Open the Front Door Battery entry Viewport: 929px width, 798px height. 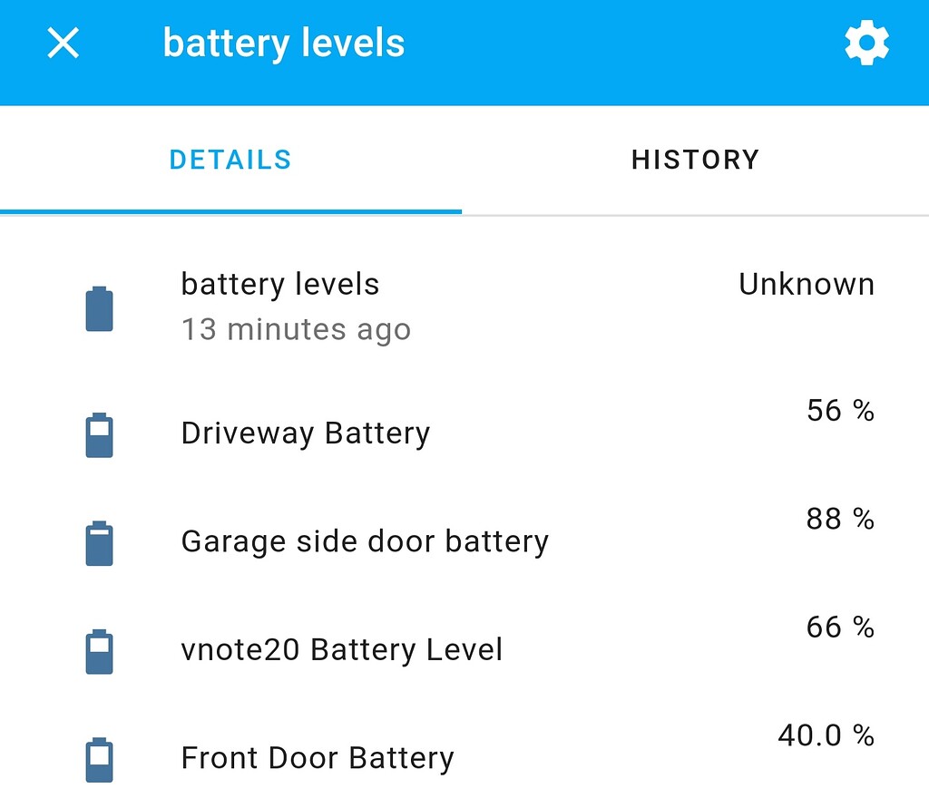317,758
